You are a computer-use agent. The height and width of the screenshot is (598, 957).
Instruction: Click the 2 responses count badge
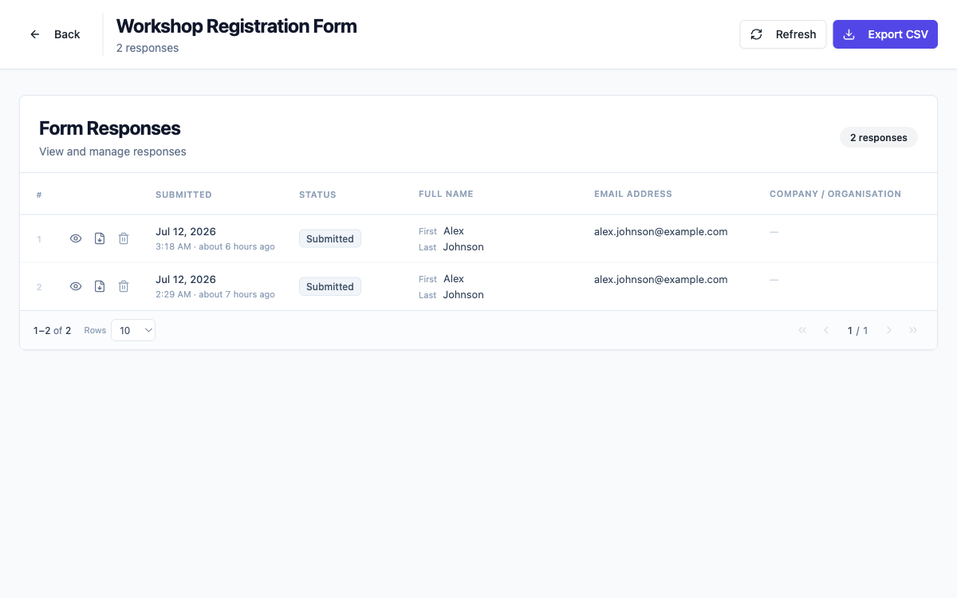(x=878, y=137)
